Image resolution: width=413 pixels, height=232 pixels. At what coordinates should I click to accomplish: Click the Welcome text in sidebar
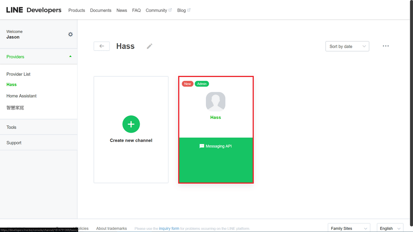click(x=15, y=32)
